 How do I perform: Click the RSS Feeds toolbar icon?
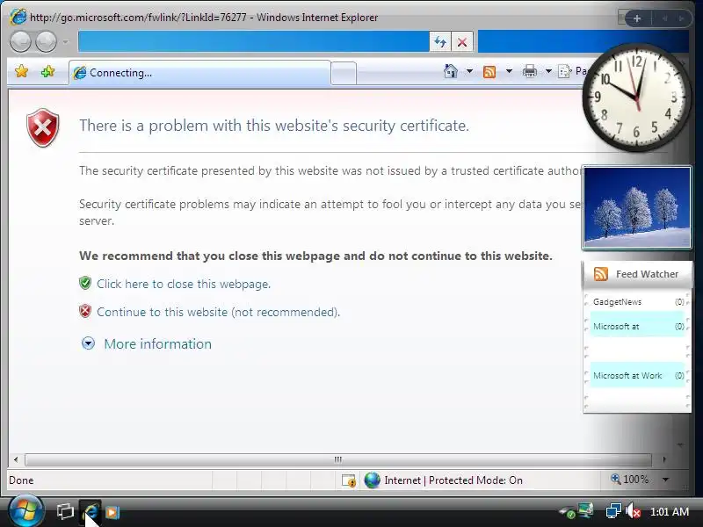click(489, 72)
